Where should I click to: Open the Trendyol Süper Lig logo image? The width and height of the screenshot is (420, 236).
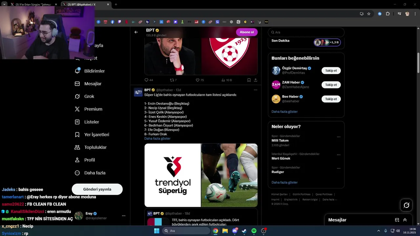[173, 175]
